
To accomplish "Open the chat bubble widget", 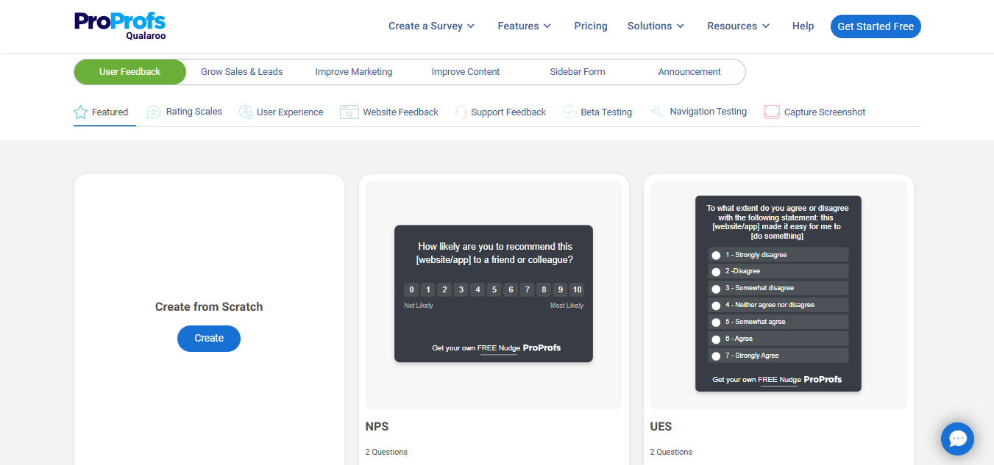I will coord(957,439).
